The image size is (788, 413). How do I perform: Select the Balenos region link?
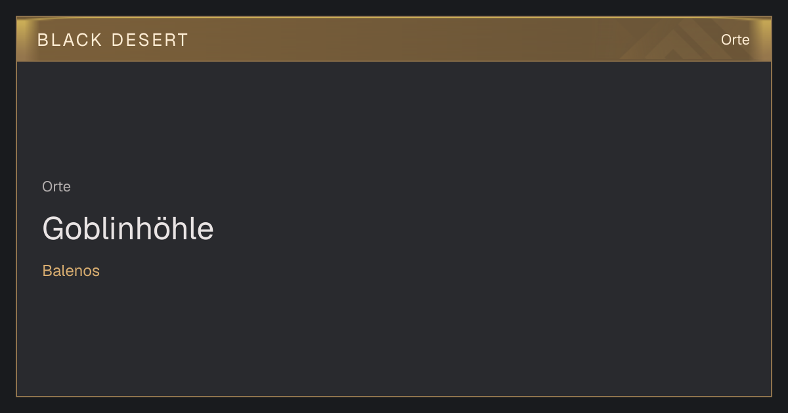tap(71, 271)
